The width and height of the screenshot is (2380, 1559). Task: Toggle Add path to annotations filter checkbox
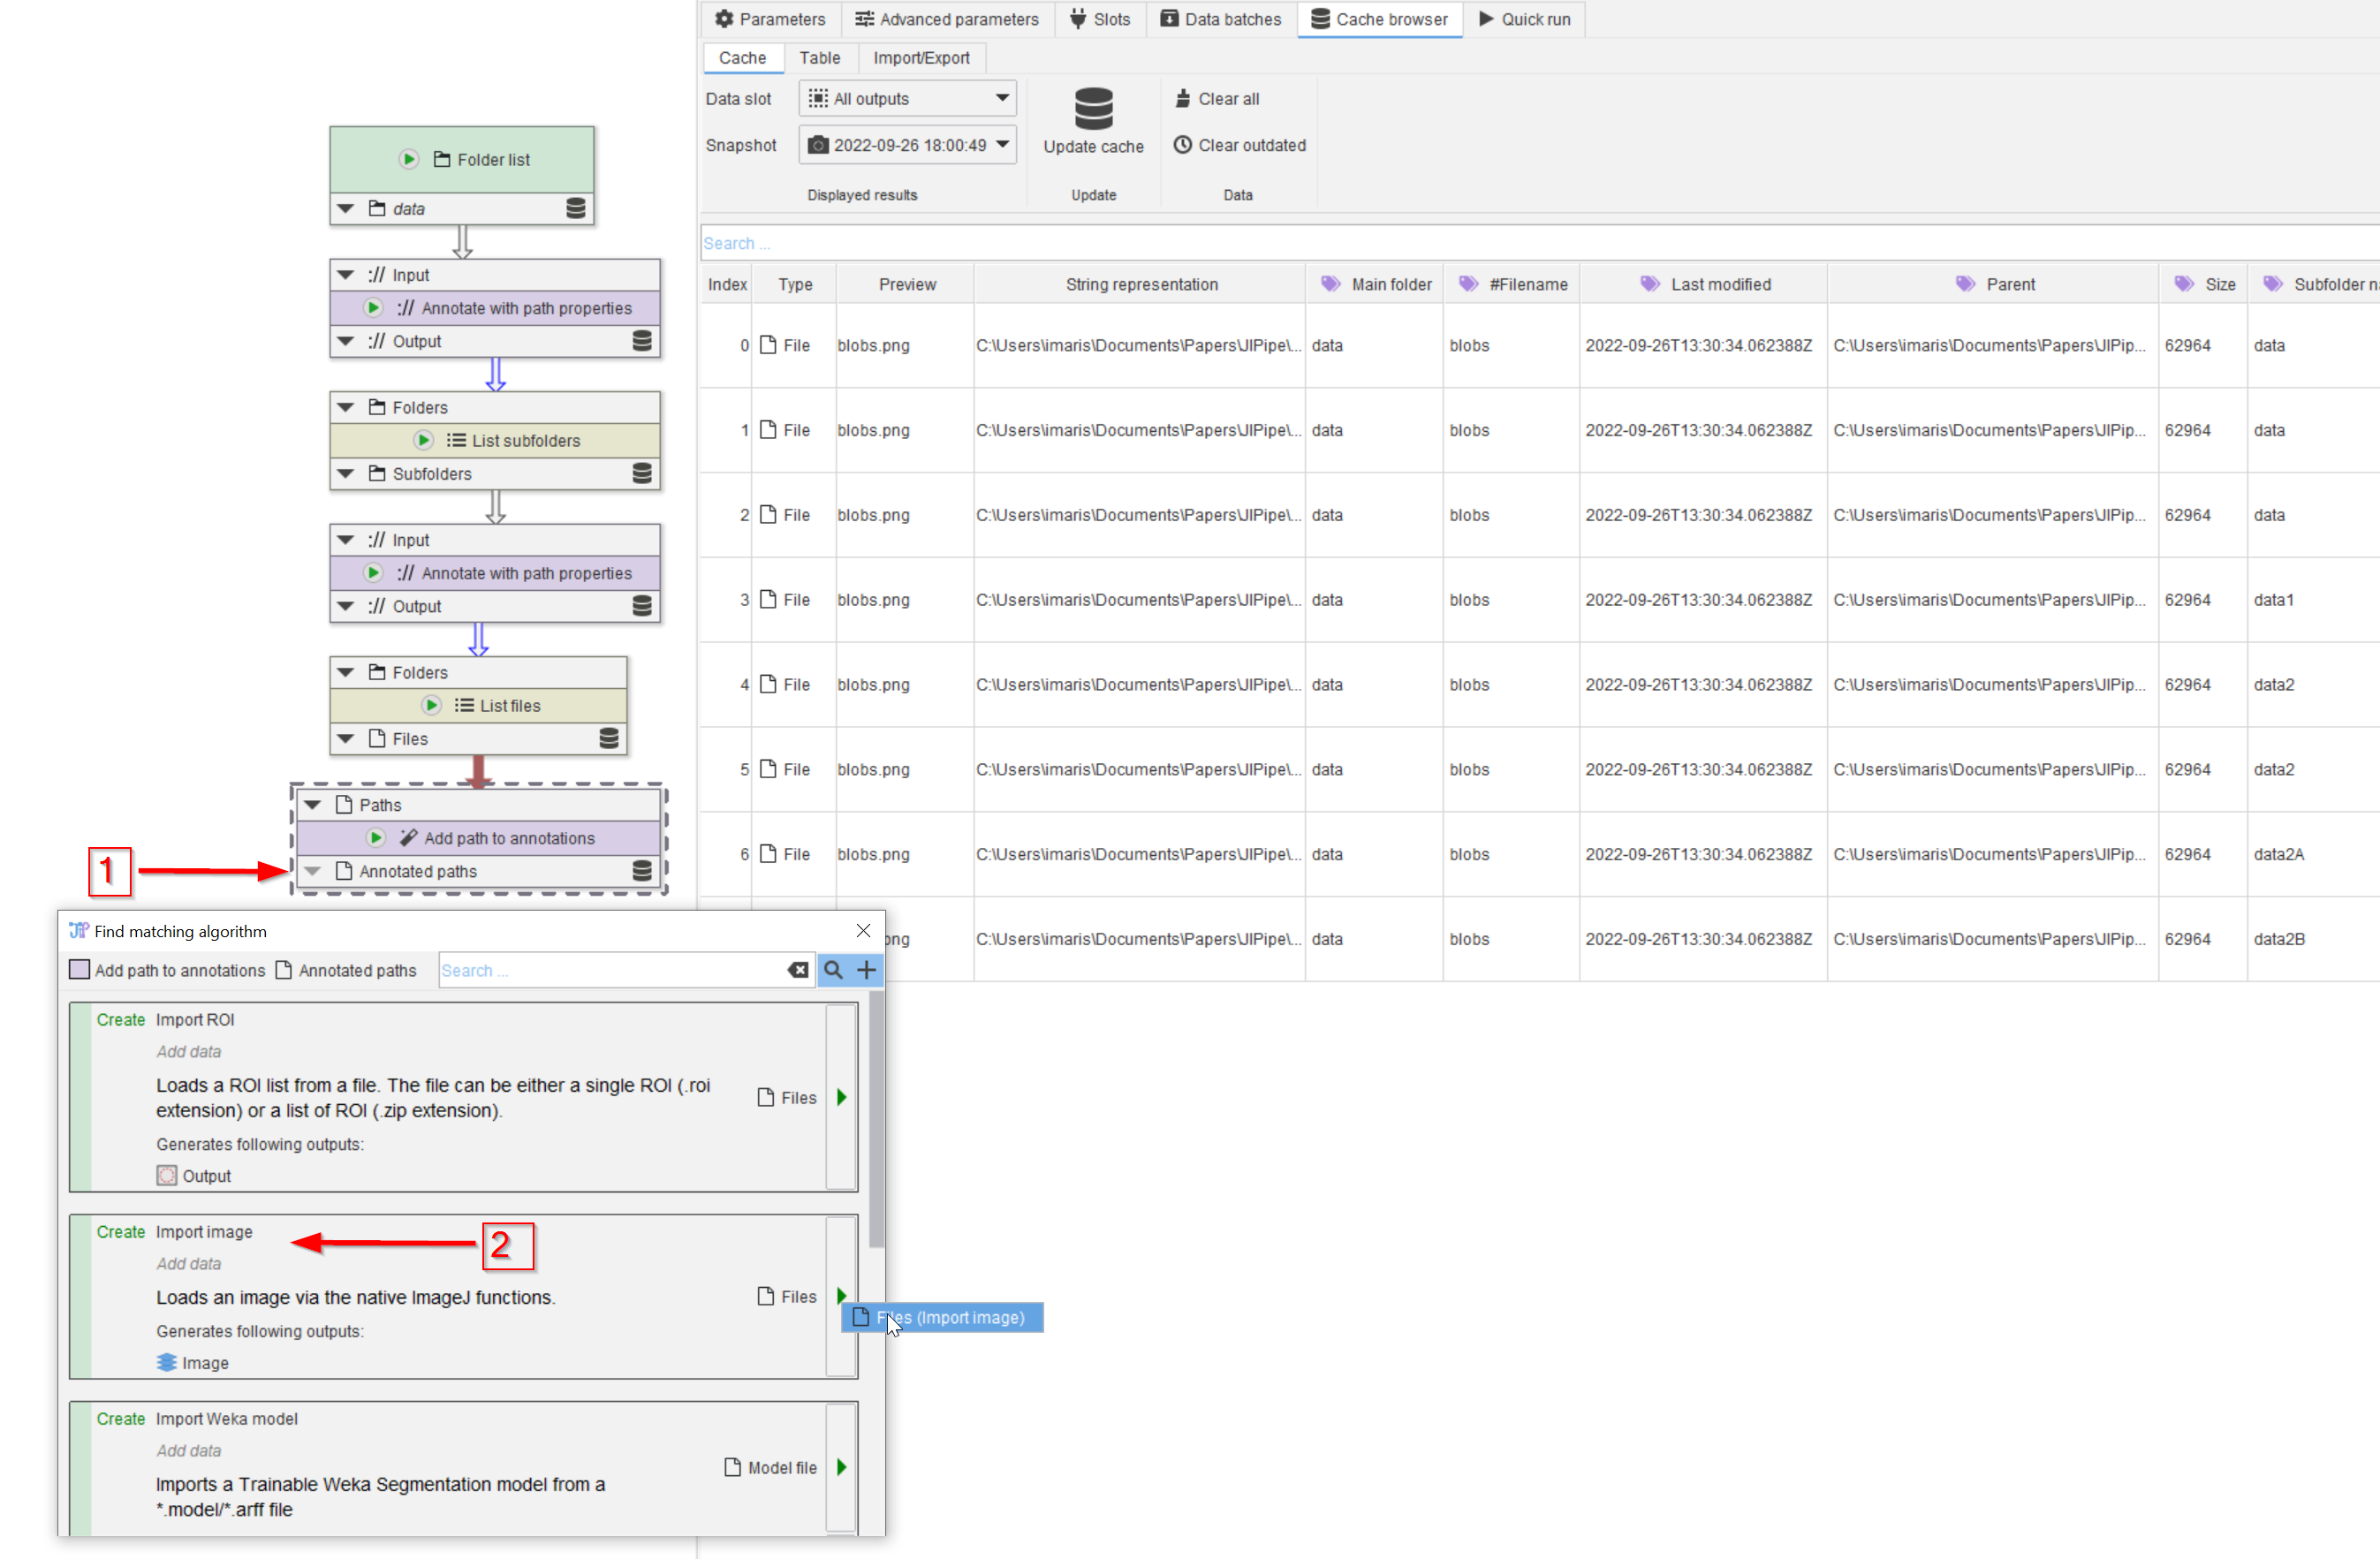(x=80, y=969)
